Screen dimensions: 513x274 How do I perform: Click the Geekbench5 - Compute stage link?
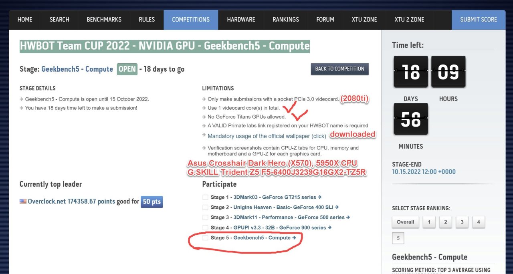point(77,69)
